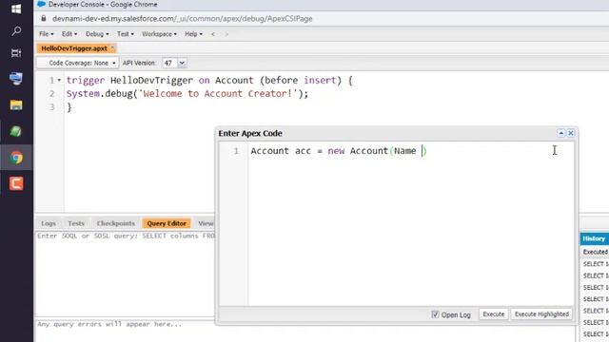Screen dimensions: 609x342
Task: Click the Execute Highlighted button
Action: pyautogui.click(x=541, y=314)
